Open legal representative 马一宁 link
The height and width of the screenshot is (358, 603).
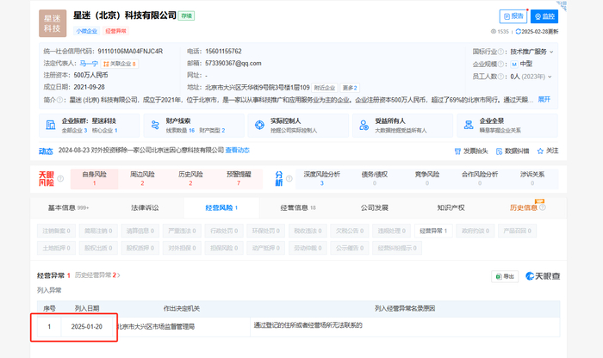click(89, 64)
